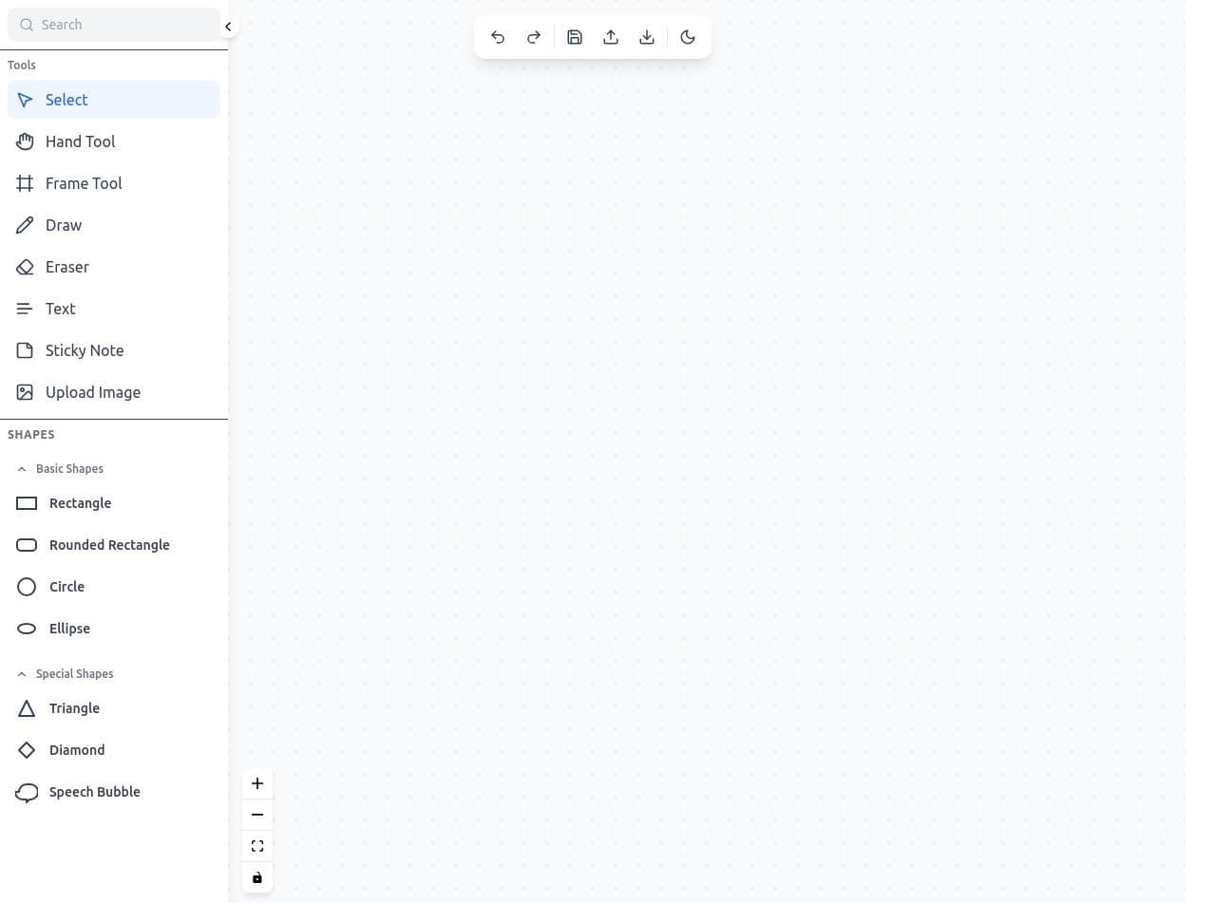
Task: Click the upload/export arrow icon
Action: click(611, 37)
